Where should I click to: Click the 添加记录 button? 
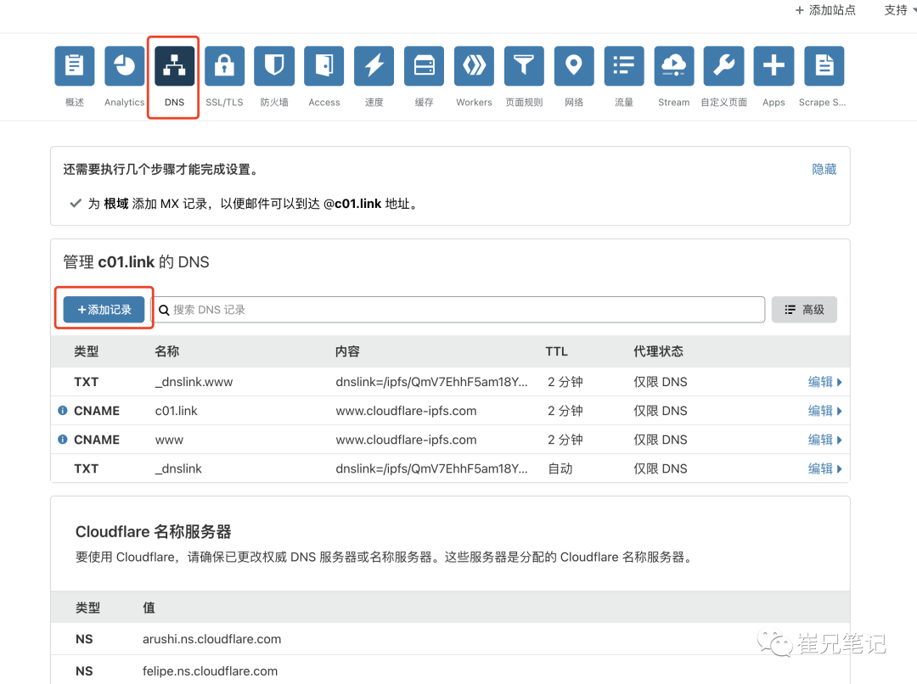click(104, 310)
